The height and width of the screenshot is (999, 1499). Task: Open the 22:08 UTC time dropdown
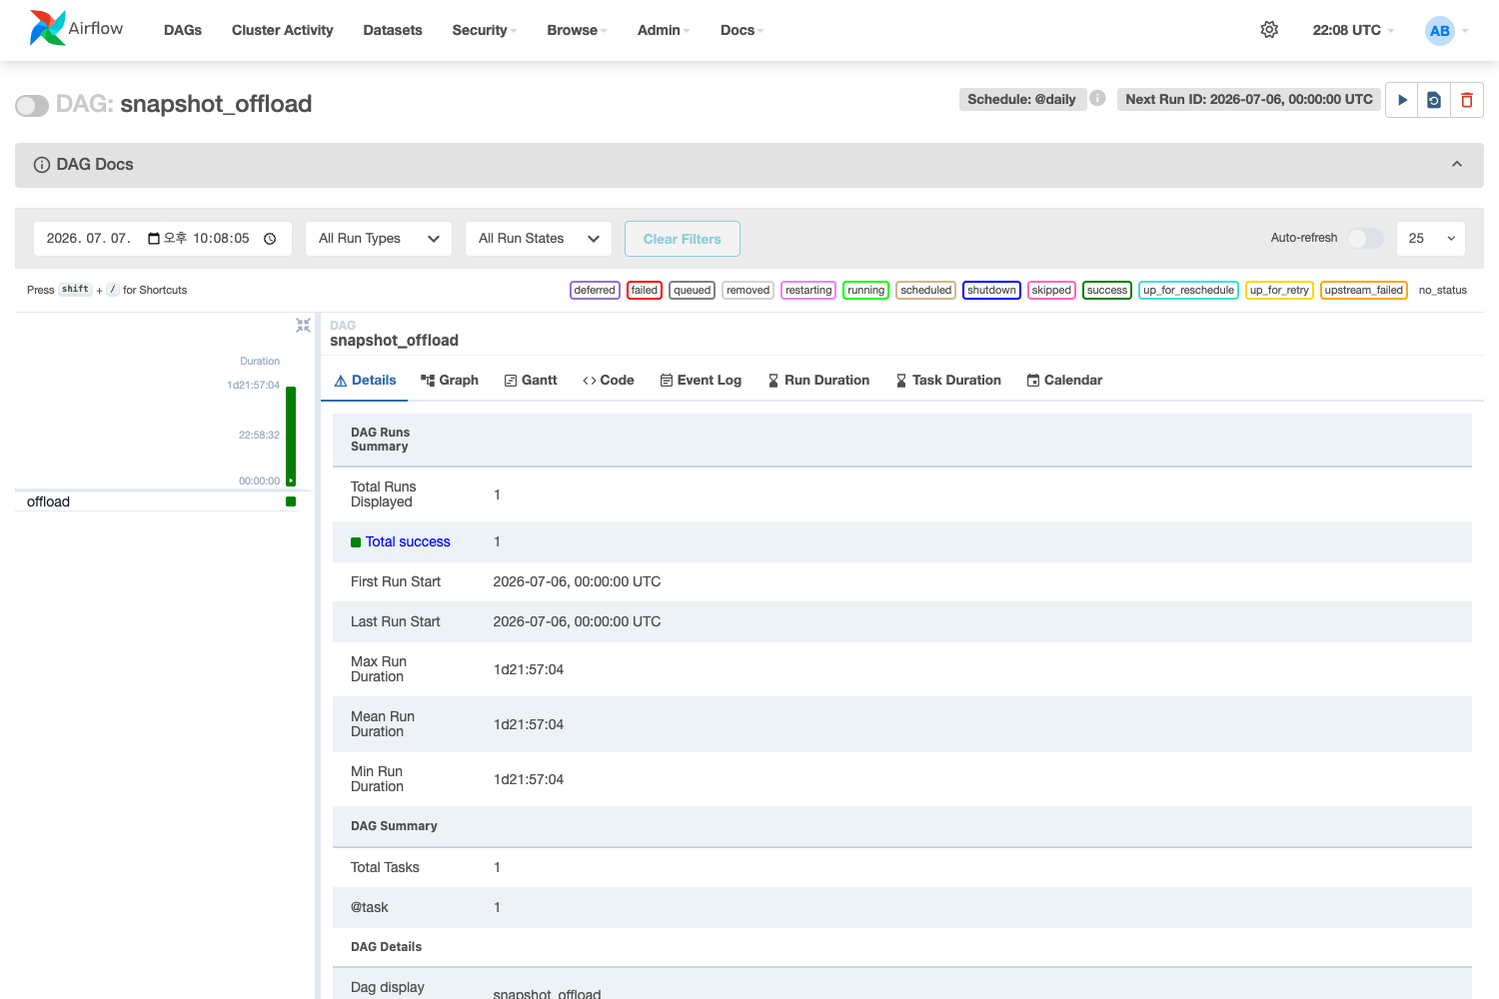pyautogui.click(x=1353, y=30)
